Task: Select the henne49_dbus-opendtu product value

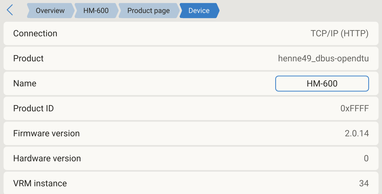Action: 323,59
